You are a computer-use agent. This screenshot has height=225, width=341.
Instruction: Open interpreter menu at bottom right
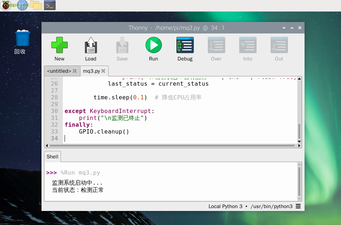(298, 206)
